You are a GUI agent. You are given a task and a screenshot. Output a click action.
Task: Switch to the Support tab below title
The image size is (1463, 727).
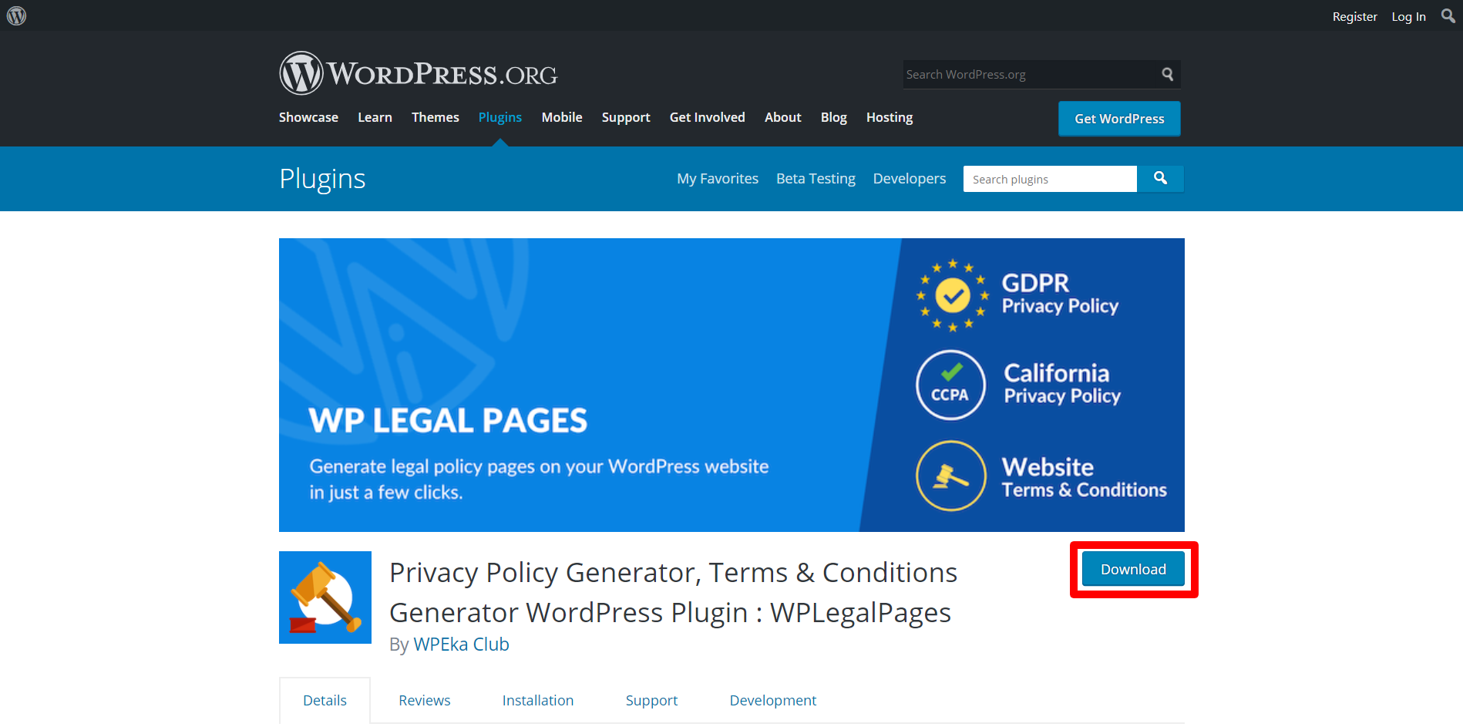pyautogui.click(x=651, y=700)
